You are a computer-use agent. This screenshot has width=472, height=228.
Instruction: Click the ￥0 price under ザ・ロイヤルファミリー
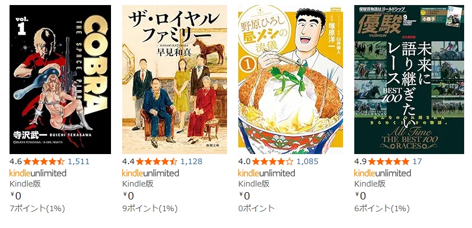point(128,196)
